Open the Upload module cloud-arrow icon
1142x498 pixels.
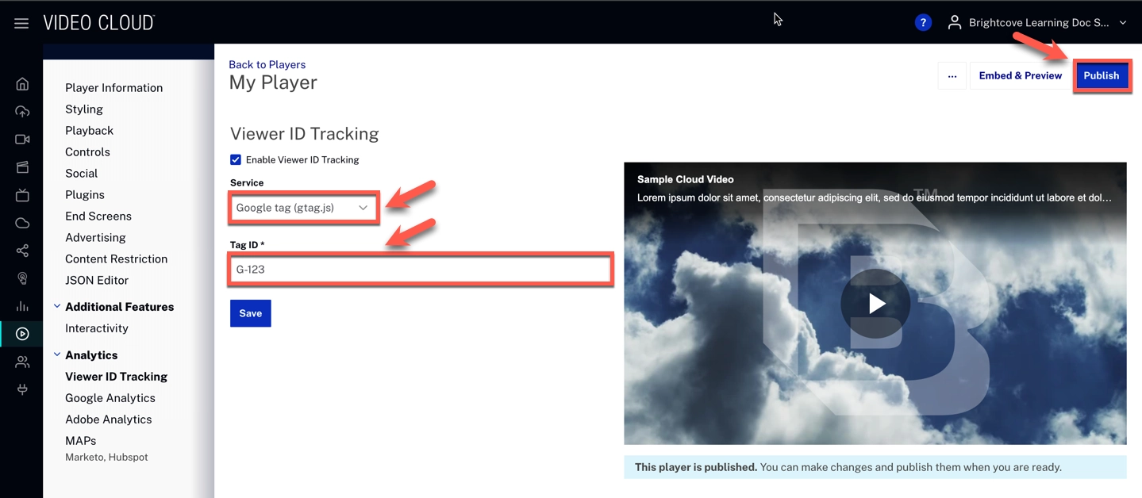[22, 112]
